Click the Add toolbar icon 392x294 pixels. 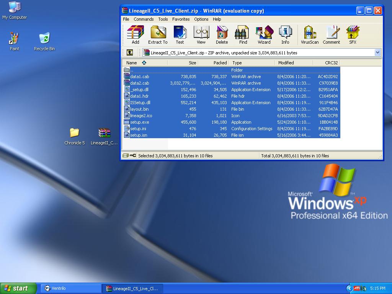click(x=135, y=35)
